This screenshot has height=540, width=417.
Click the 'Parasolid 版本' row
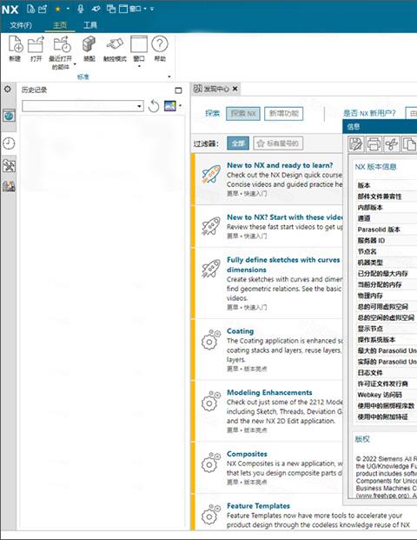387,230
